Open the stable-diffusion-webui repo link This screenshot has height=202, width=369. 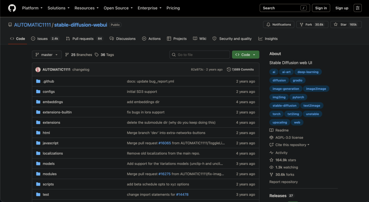80,25
